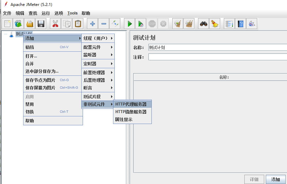Open the 运行 menu

click(x=46, y=13)
